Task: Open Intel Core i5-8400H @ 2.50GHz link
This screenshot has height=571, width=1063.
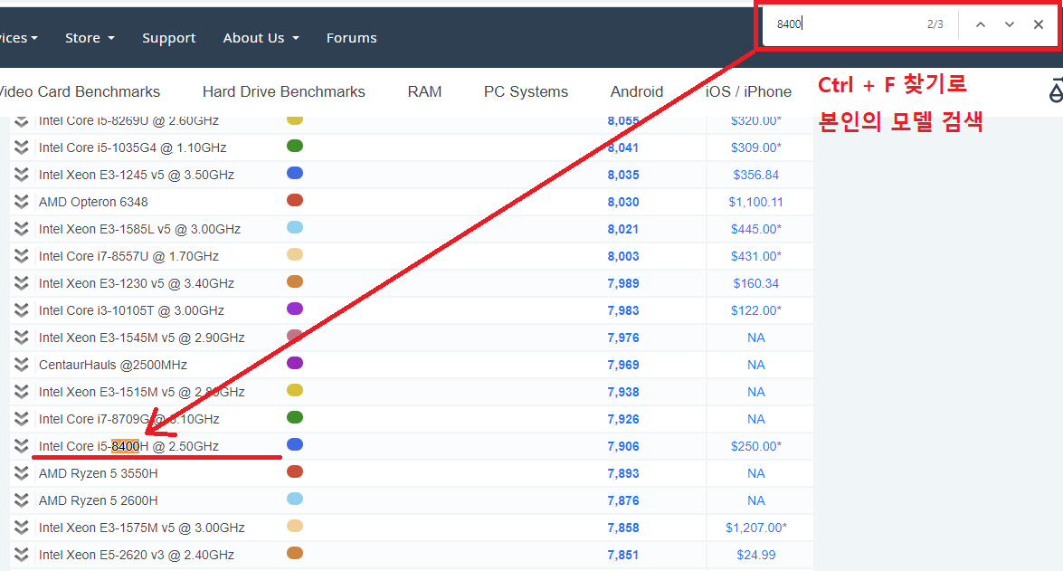Action: [128, 446]
